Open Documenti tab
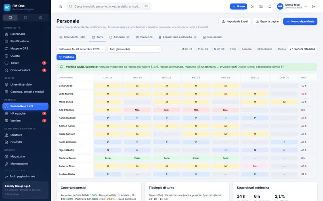323x201 pixels. tap(212, 37)
